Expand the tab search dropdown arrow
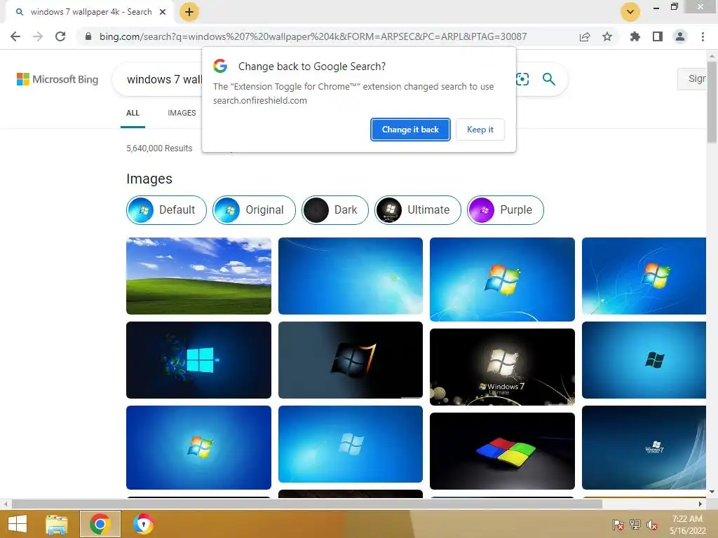Screen dimensions: 718x538 point(630,12)
